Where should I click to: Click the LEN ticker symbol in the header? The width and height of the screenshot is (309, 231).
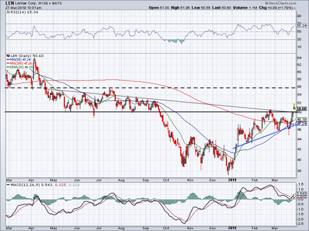coord(10,3)
